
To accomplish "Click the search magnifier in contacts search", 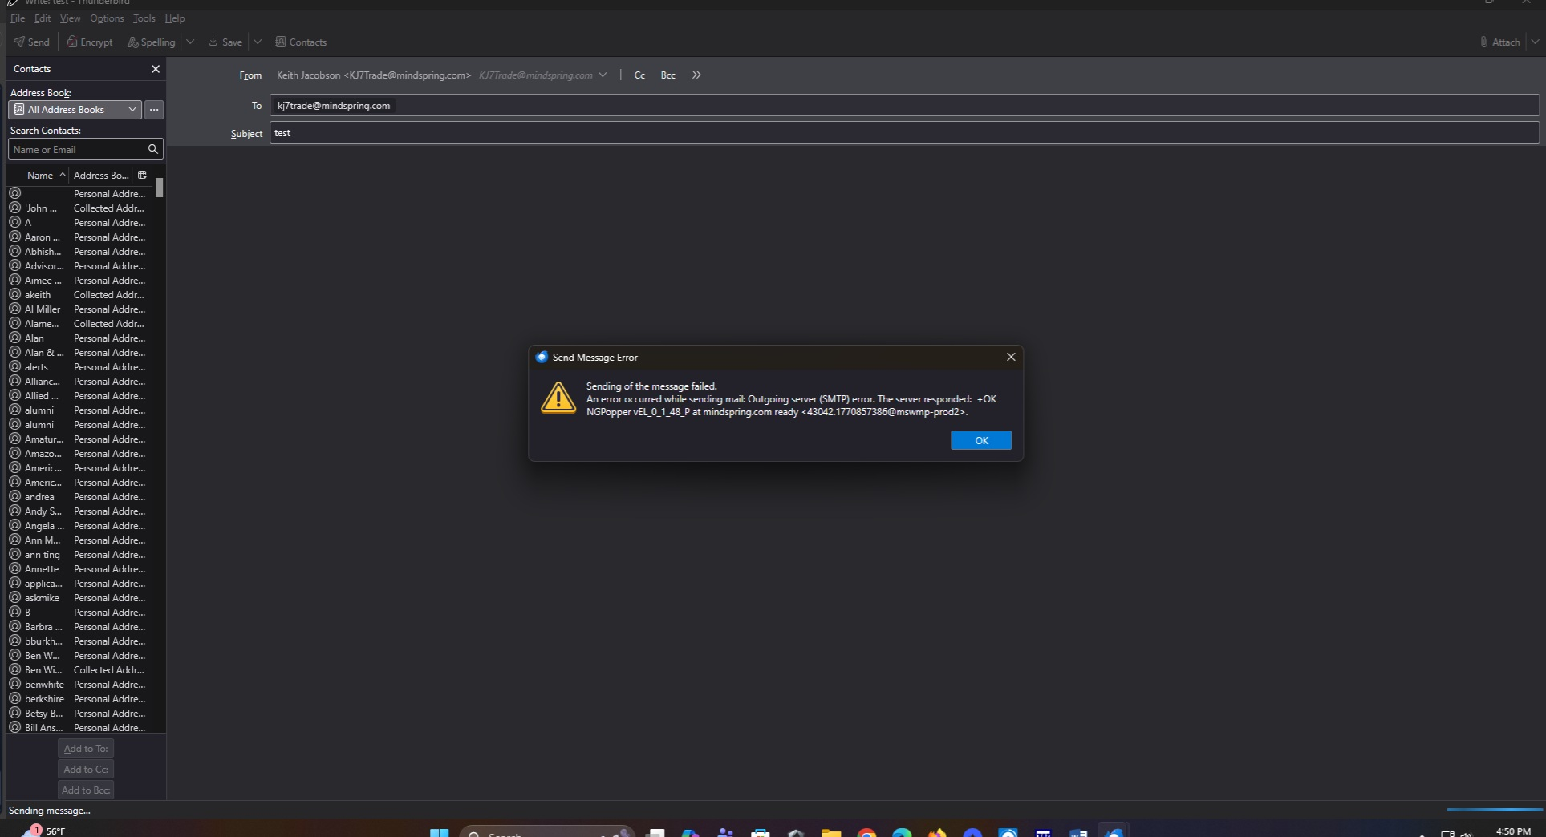I will coord(152,149).
